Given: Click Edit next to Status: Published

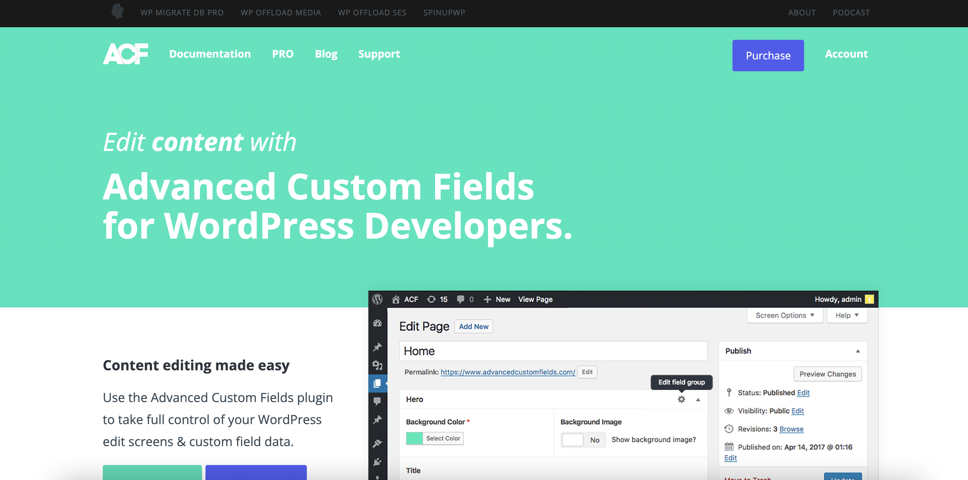Looking at the screenshot, I should [x=803, y=392].
